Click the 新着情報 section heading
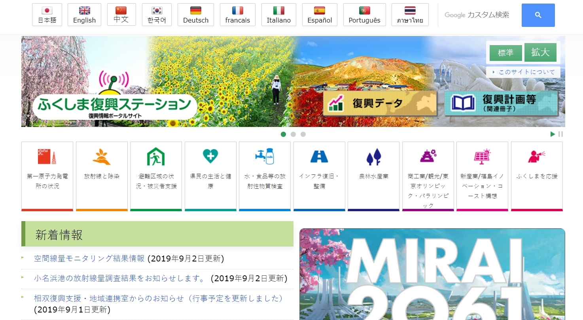The image size is (583, 320). click(157, 234)
